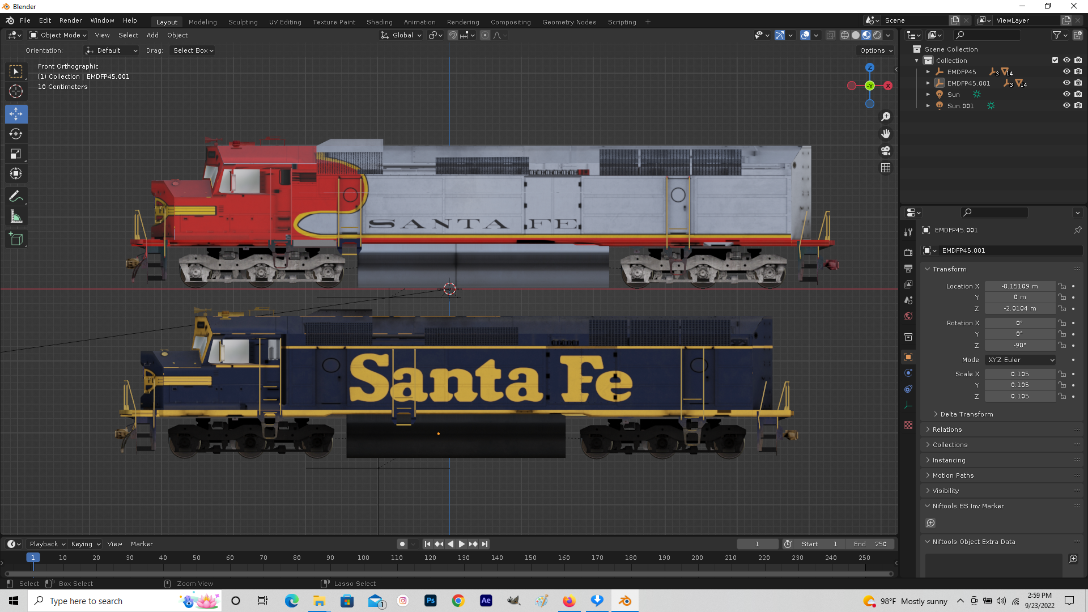The width and height of the screenshot is (1088, 612).
Task: Activate the Rotate tool
Action: (x=16, y=134)
